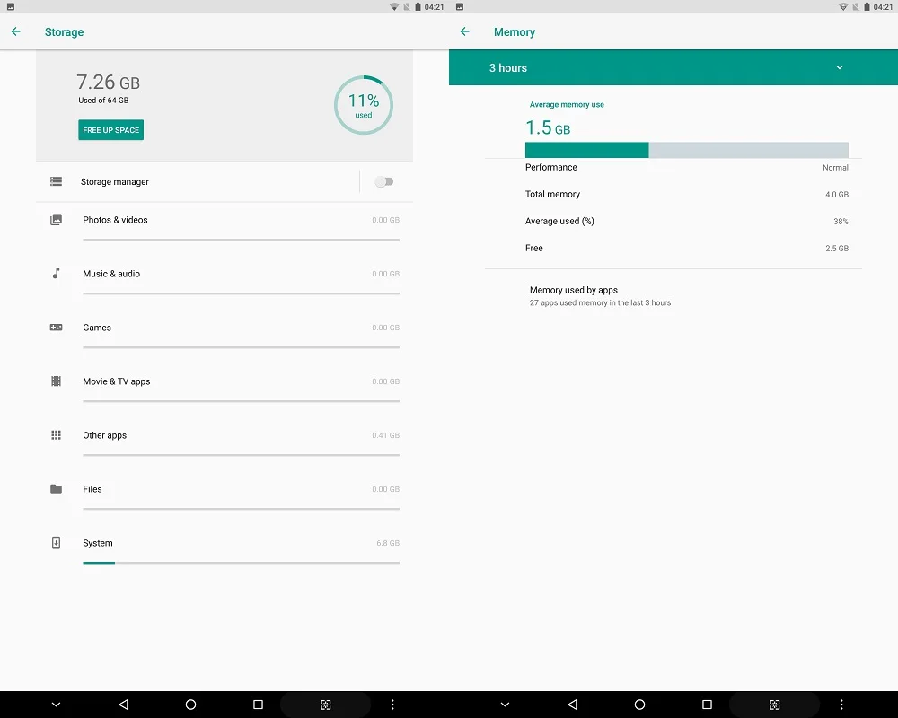
Task: Tap the Files folder icon
Action: (x=56, y=489)
